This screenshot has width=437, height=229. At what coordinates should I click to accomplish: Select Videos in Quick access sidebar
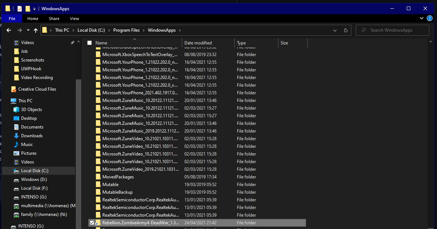tap(27, 43)
